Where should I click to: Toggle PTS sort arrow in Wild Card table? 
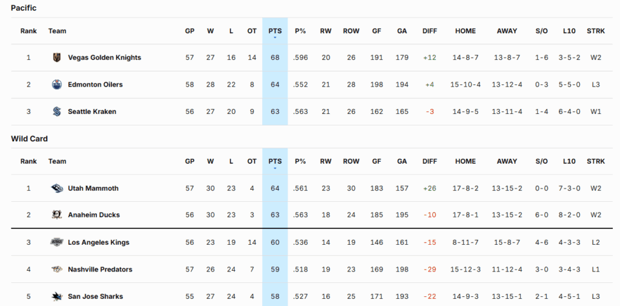click(275, 168)
